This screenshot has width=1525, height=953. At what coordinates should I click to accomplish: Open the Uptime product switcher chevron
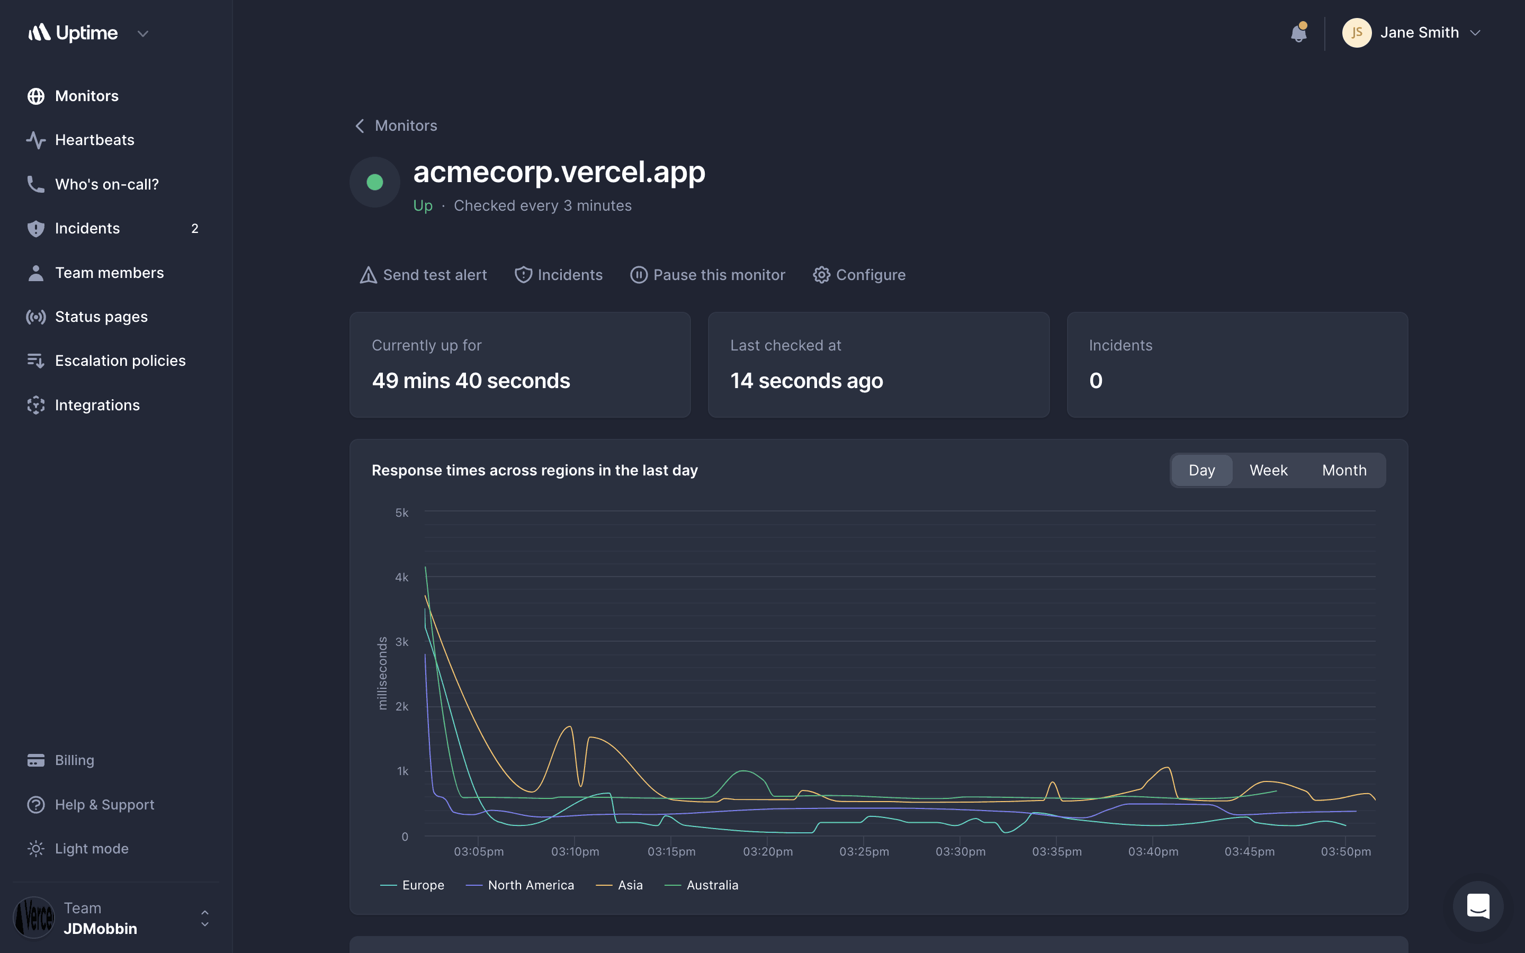143,33
